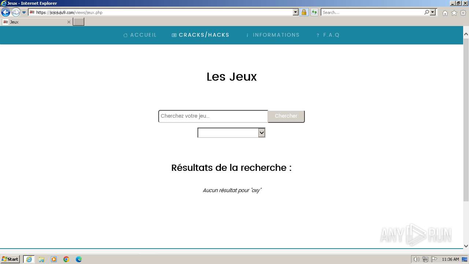Screen dimensions: 469x264
Task: Select the Jeux browser tab
Action: coord(37,22)
